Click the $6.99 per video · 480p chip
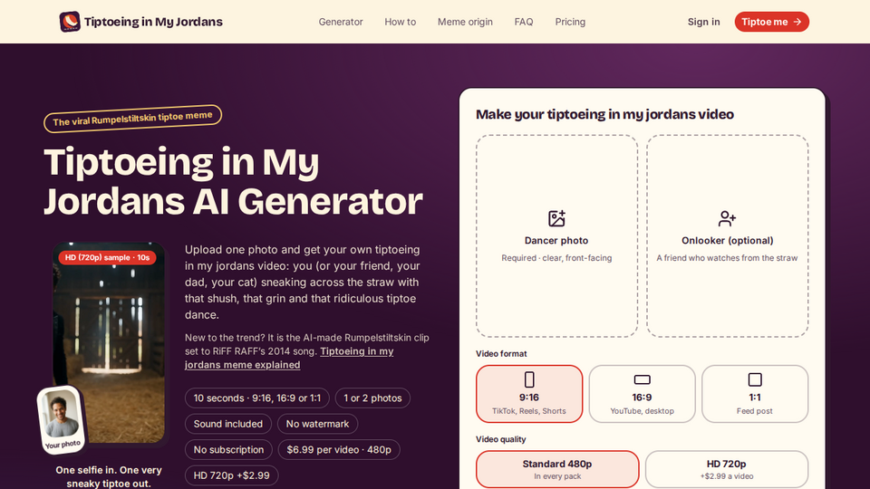 coord(339,450)
